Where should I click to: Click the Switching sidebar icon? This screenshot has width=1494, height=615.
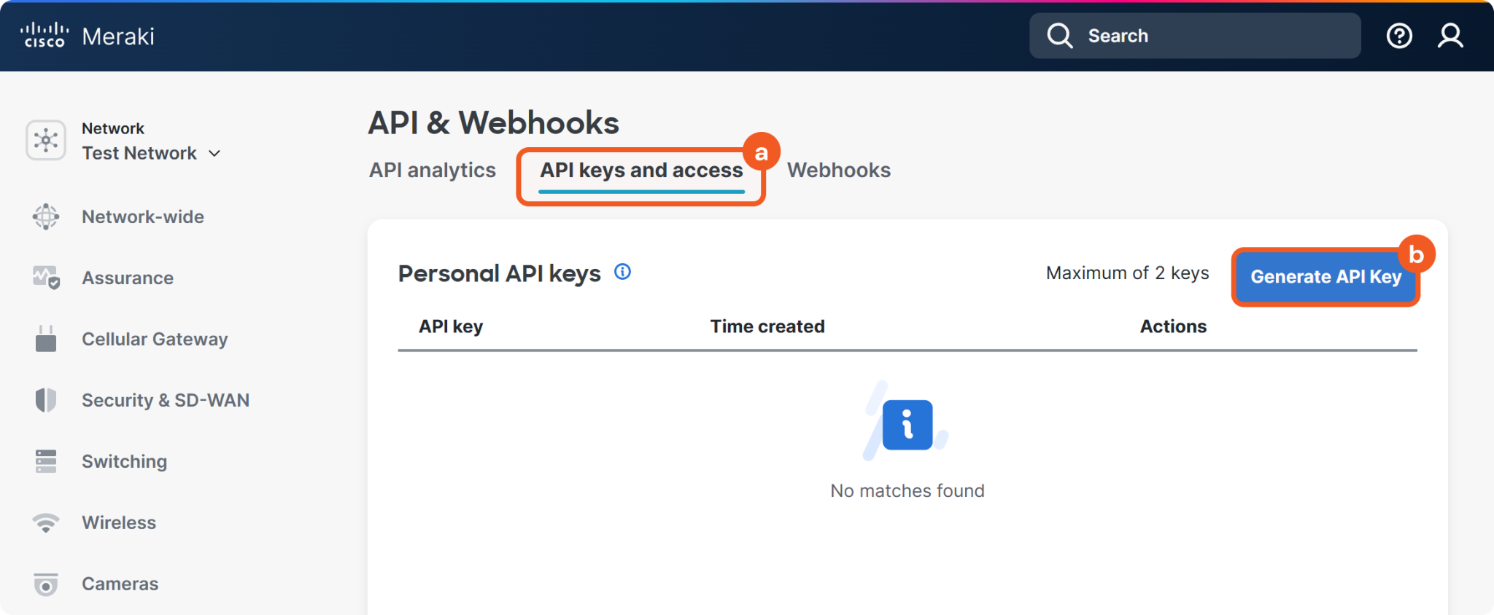[46, 461]
